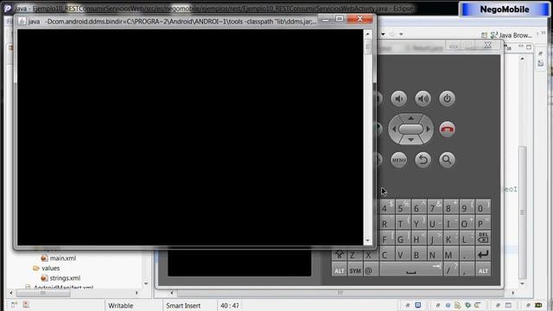This screenshot has height=311, width=553.
Task: Click the java console window's scroll-up arrow
Action: click(x=367, y=35)
